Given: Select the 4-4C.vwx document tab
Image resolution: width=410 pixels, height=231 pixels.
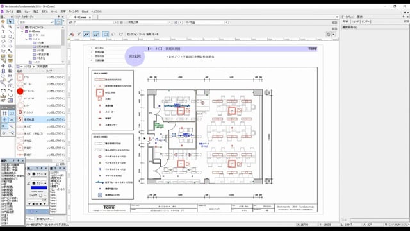Looking at the screenshot, I should point(80,17).
